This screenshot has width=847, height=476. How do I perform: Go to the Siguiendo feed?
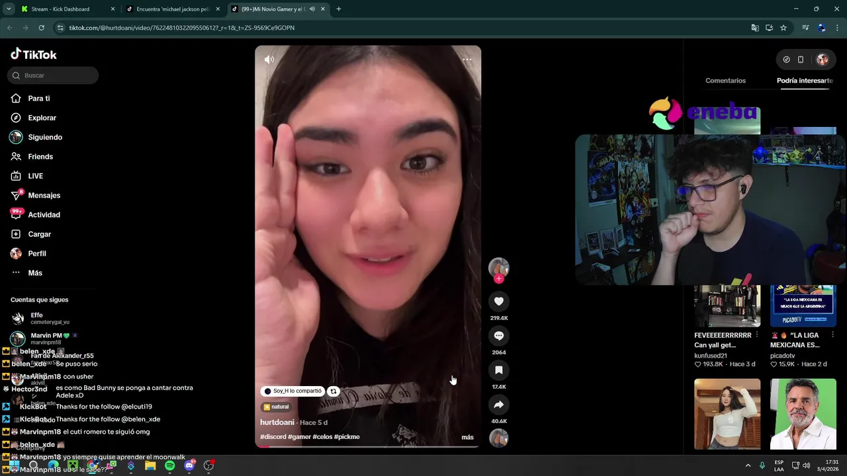pyautogui.click(x=36, y=137)
